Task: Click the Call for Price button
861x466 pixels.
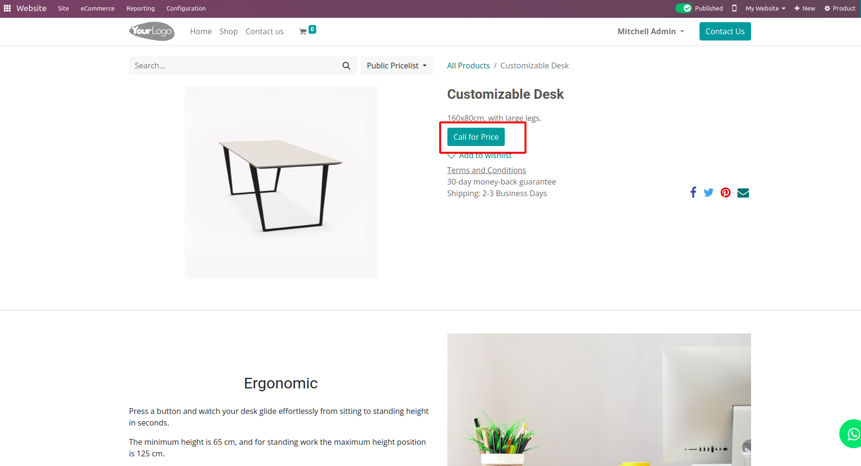Action: point(476,137)
